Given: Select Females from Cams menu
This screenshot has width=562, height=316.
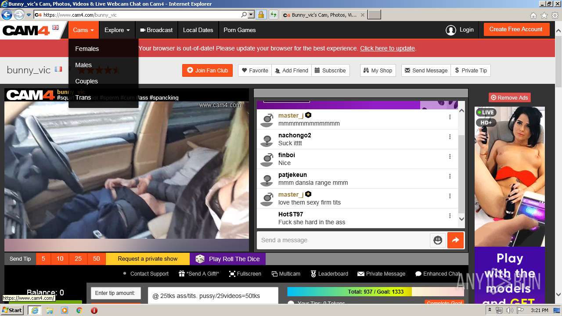Looking at the screenshot, I should pos(87,49).
